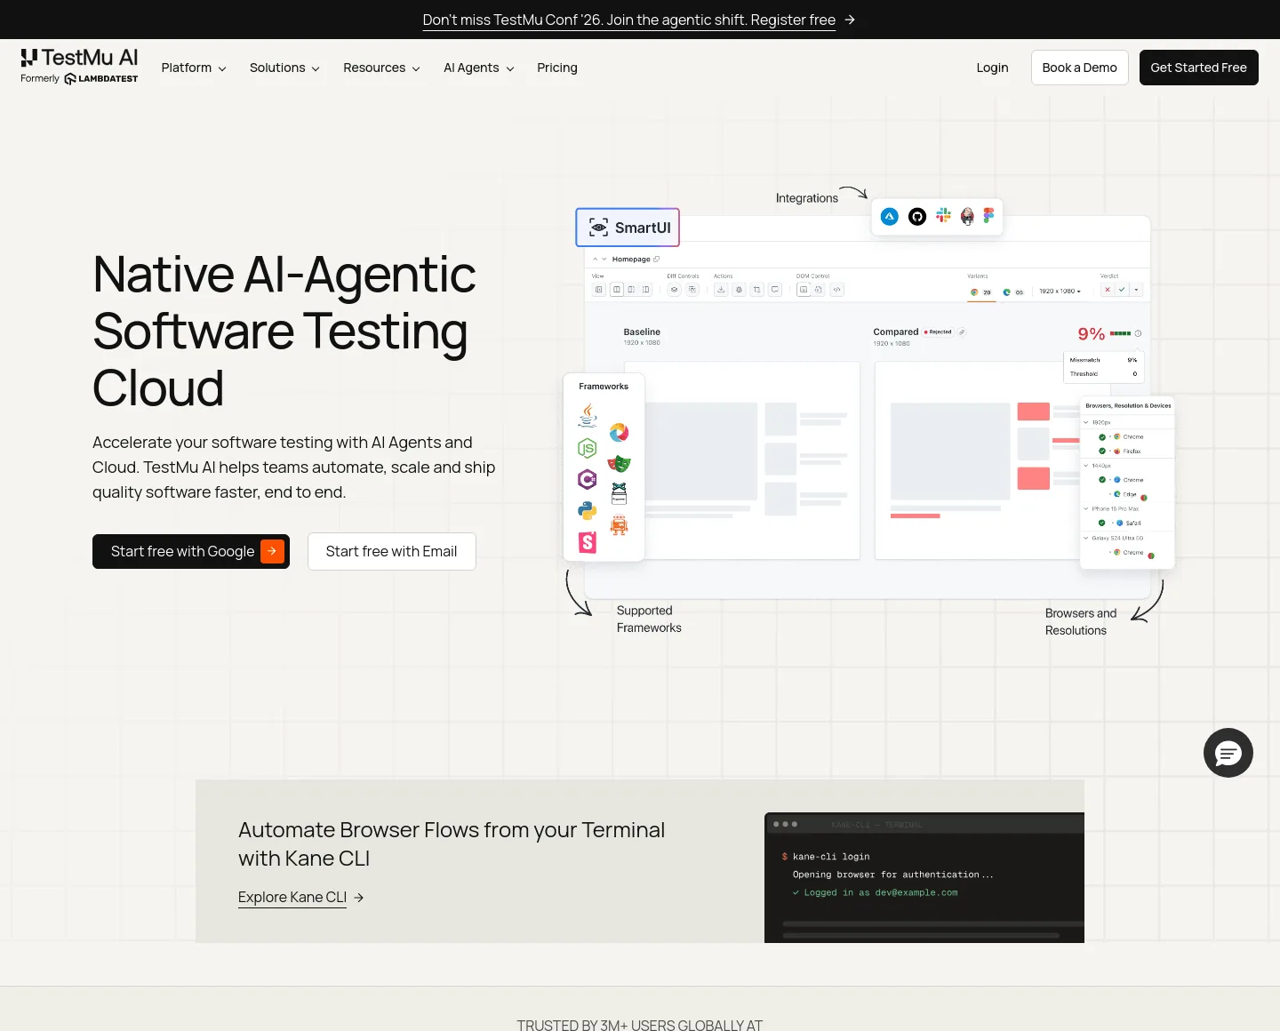This screenshot has height=1031, width=1280.
Task: Click the Get Started Free button
Action: coord(1198,68)
